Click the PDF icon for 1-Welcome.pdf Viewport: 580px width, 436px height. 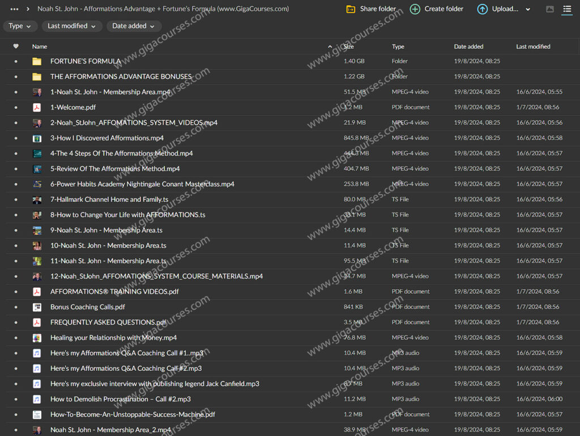(37, 107)
